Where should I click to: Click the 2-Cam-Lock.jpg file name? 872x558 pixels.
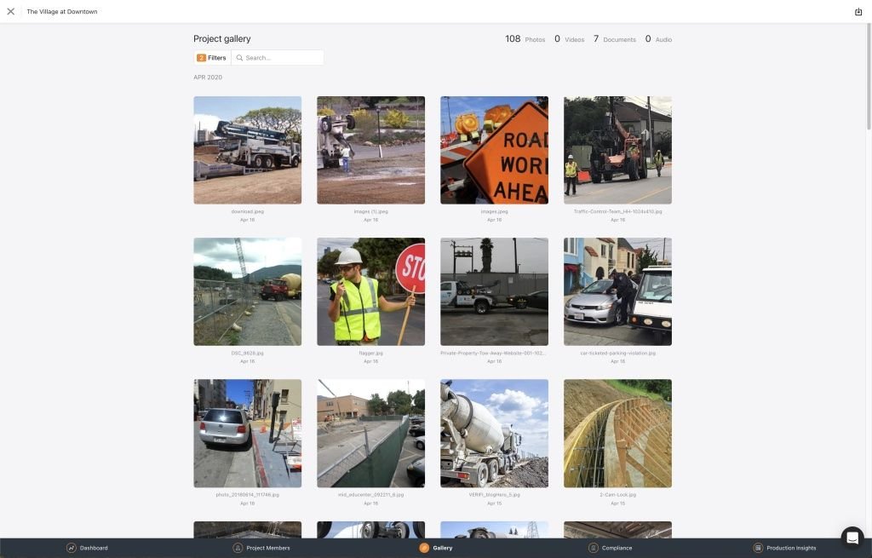click(618, 495)
